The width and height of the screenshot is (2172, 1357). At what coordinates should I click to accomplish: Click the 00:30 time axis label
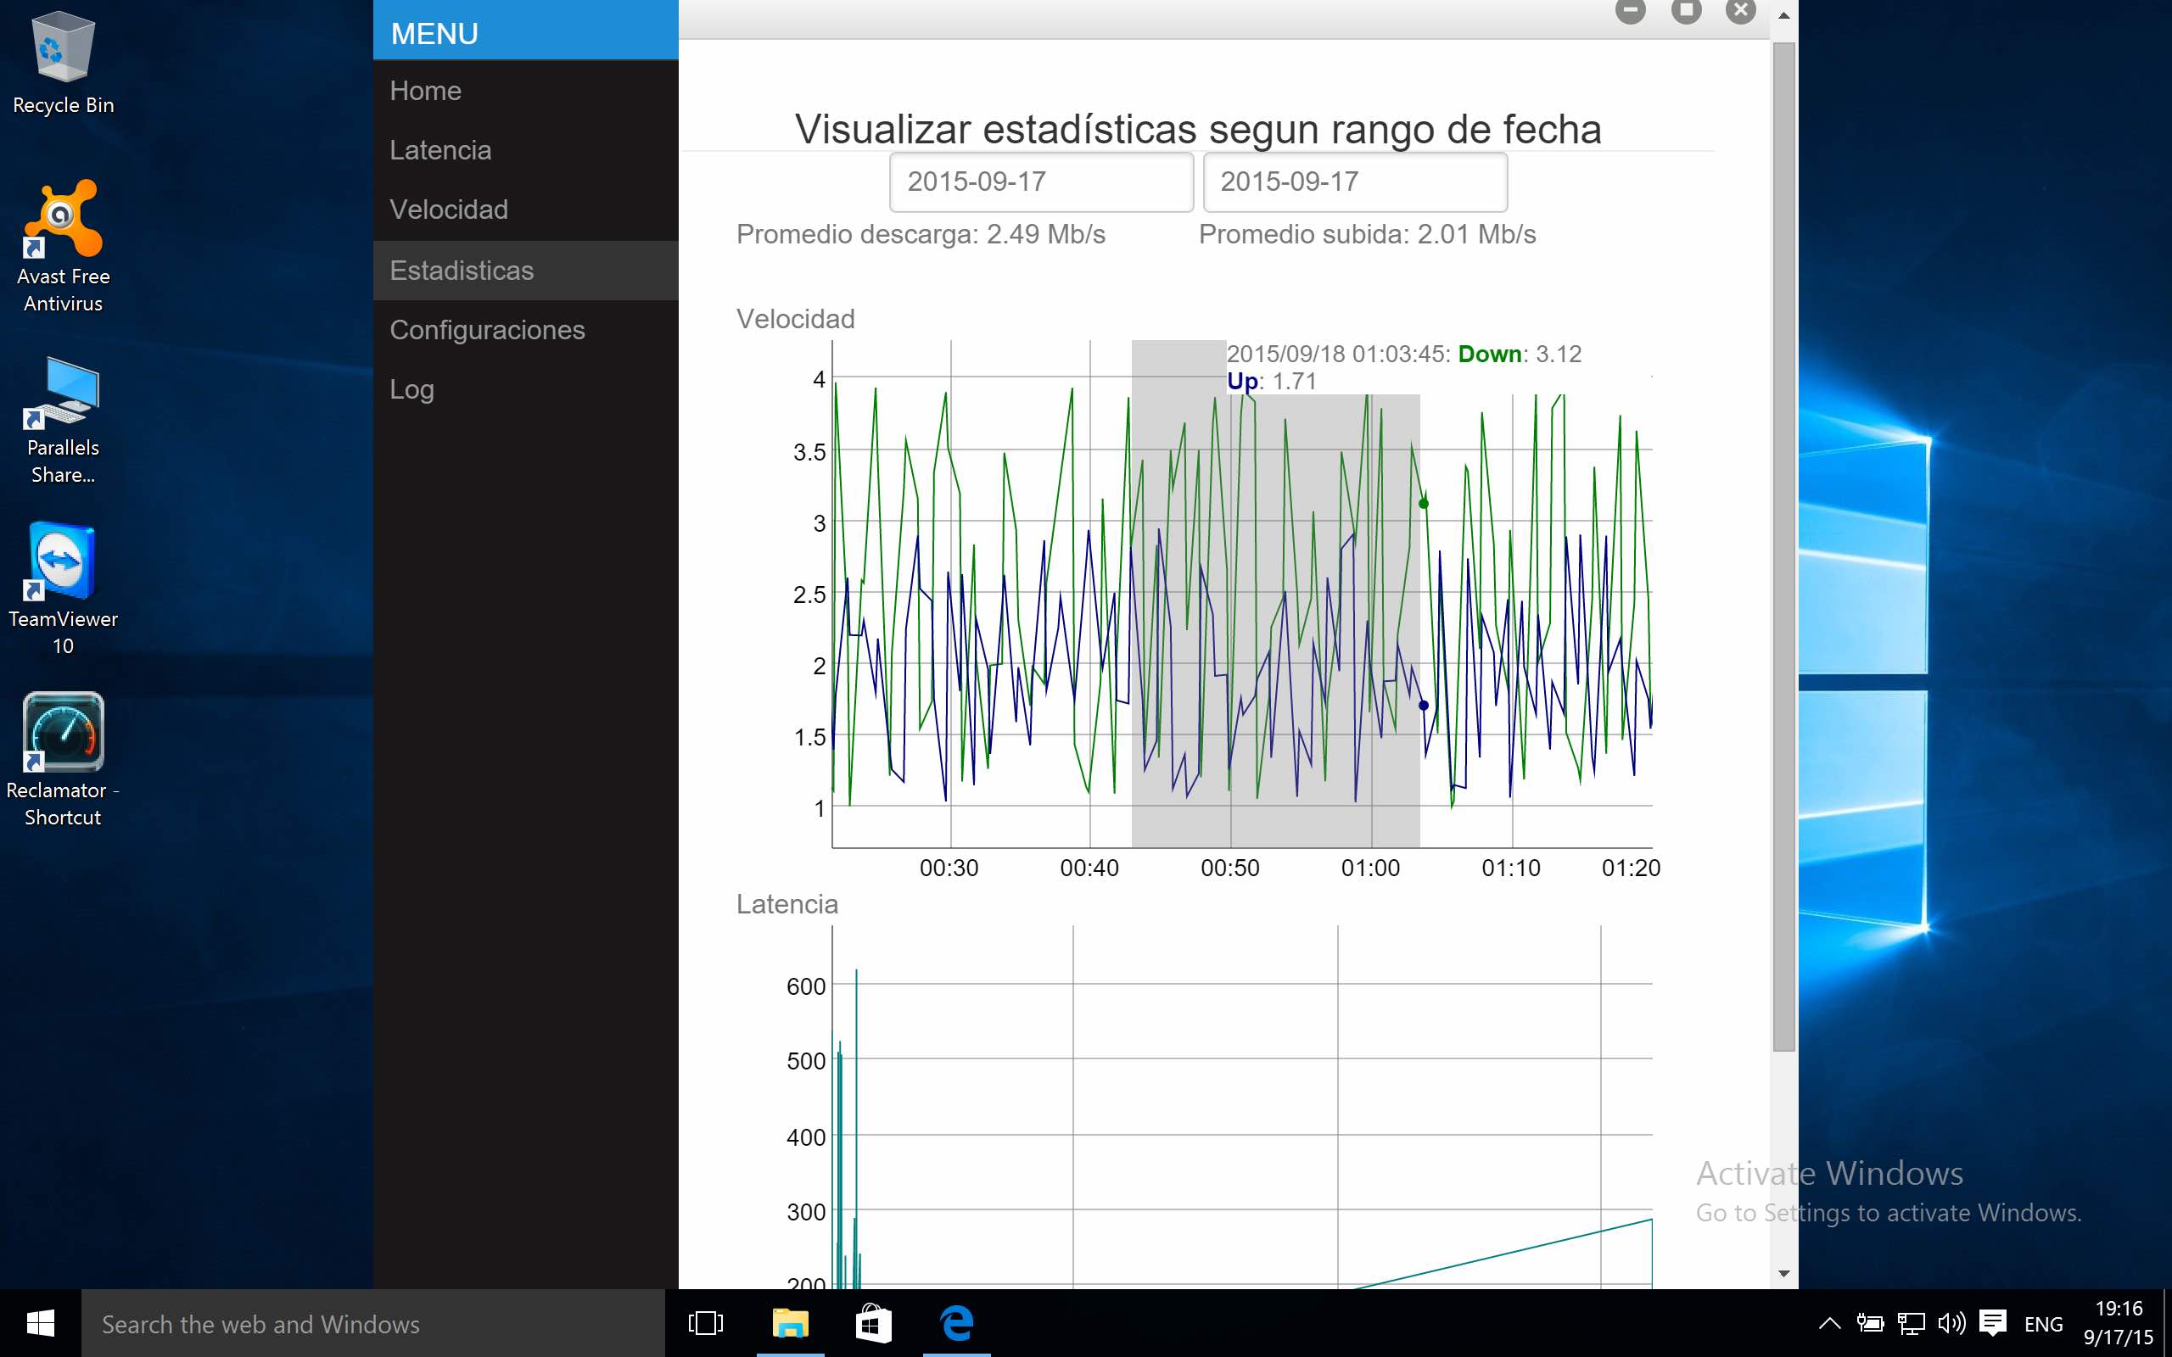pyautogui.click(x=949, y=868)
